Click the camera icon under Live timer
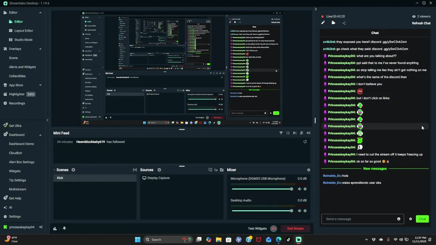The height and width of the screenshot is (245, 436). [333, 23]
